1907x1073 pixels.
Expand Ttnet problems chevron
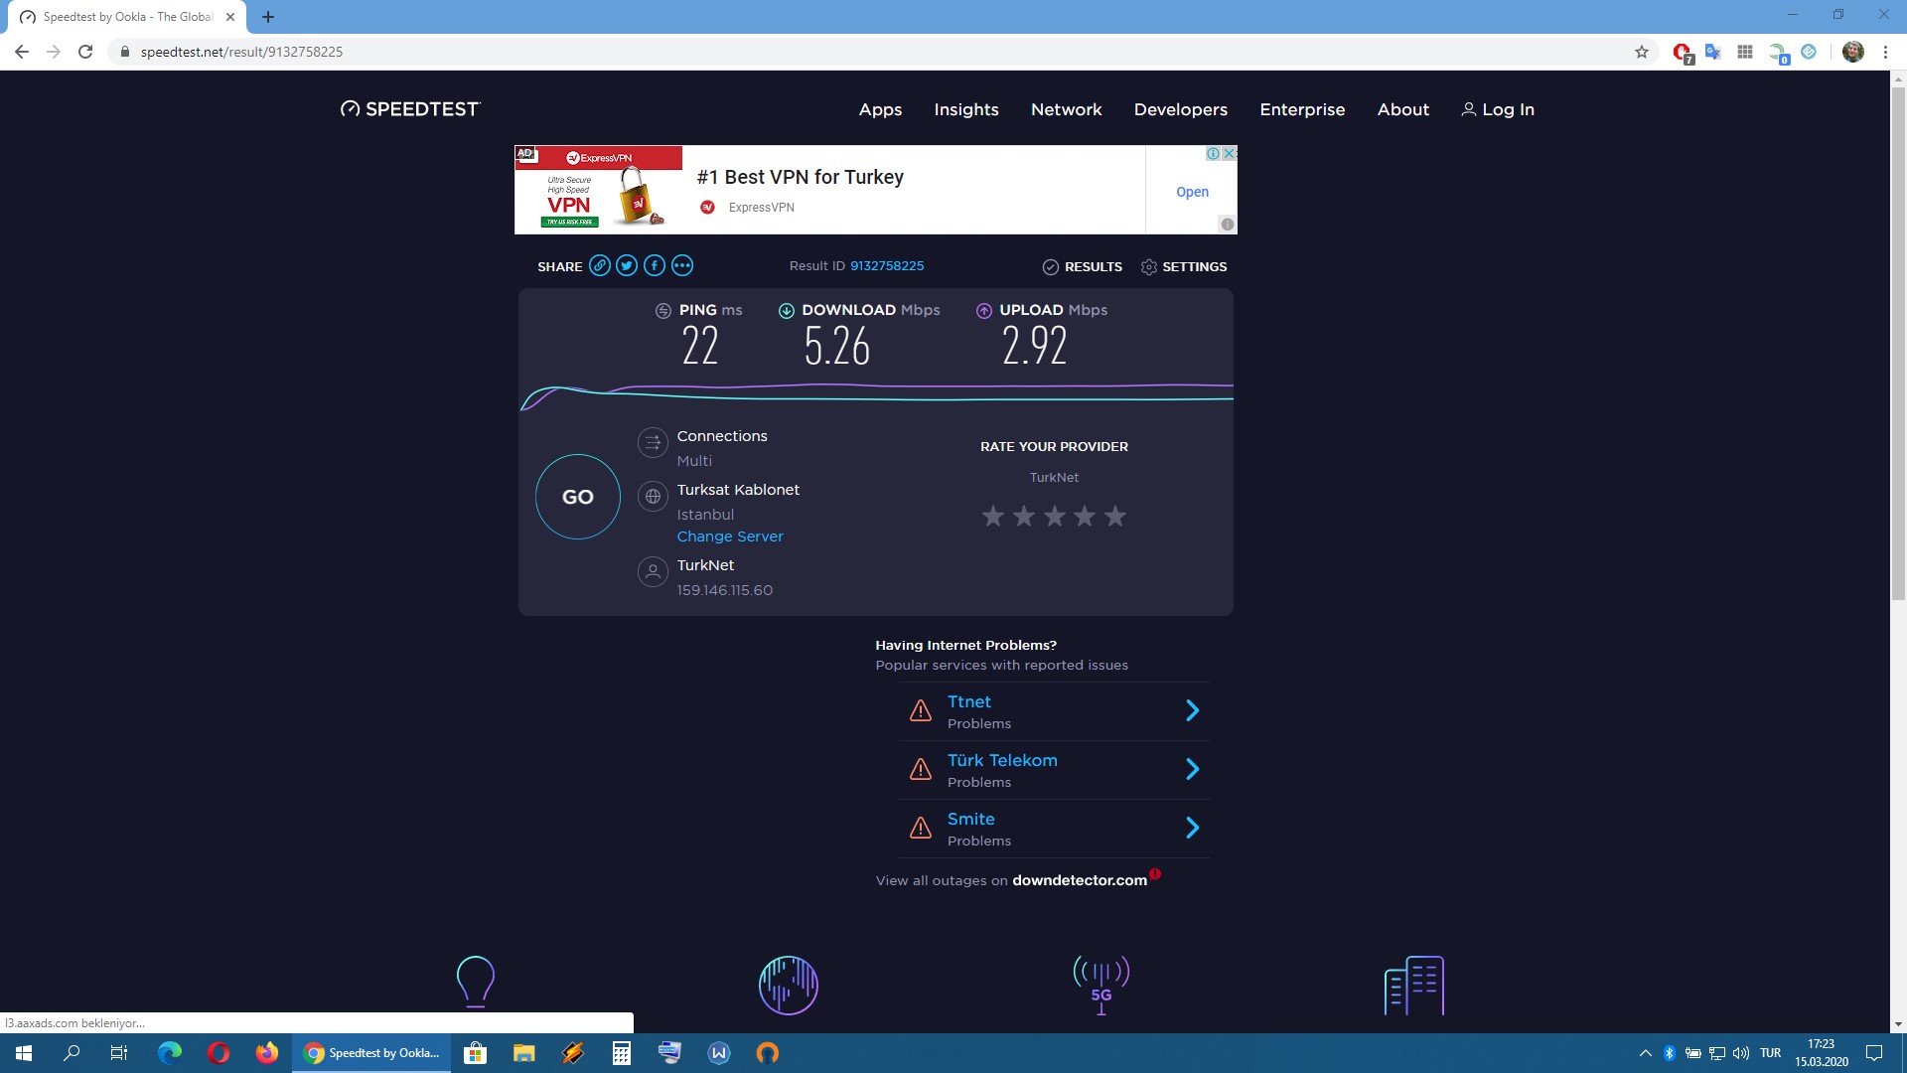[1193, 710]
